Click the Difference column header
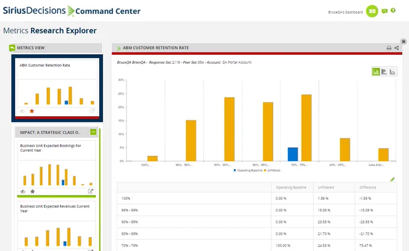This screenshot has width=409, height=251. pyautogui.click(x=367, y=187)
